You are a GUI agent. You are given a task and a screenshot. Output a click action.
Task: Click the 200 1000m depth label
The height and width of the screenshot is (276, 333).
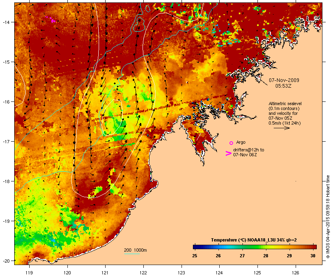point(135,250)
